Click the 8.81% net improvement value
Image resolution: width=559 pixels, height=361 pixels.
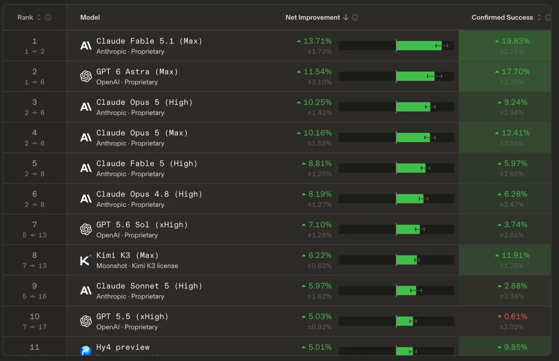pos(320,163)
